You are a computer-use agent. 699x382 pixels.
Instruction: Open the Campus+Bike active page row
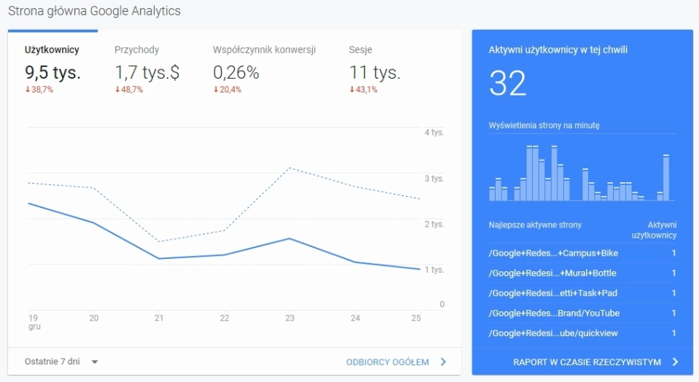click(x=553, y=253)
